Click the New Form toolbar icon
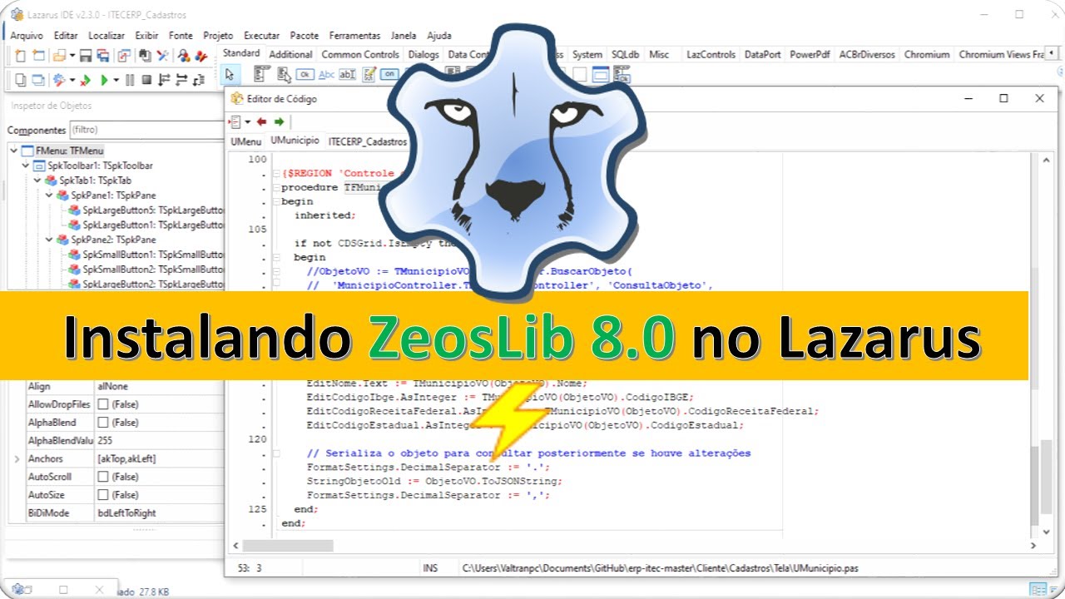The height and width of the screenshot is (599, 1065). 38,56
